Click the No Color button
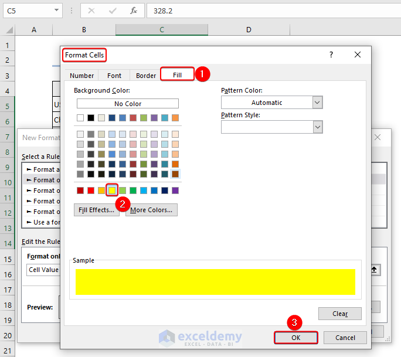The image size is (401, 357). pos(128,104)
